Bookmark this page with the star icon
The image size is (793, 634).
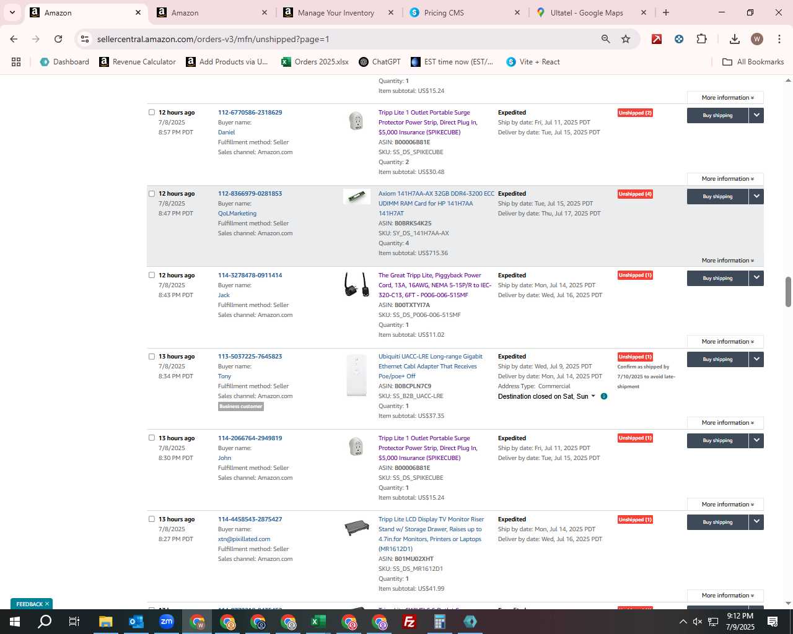point(626,39)
